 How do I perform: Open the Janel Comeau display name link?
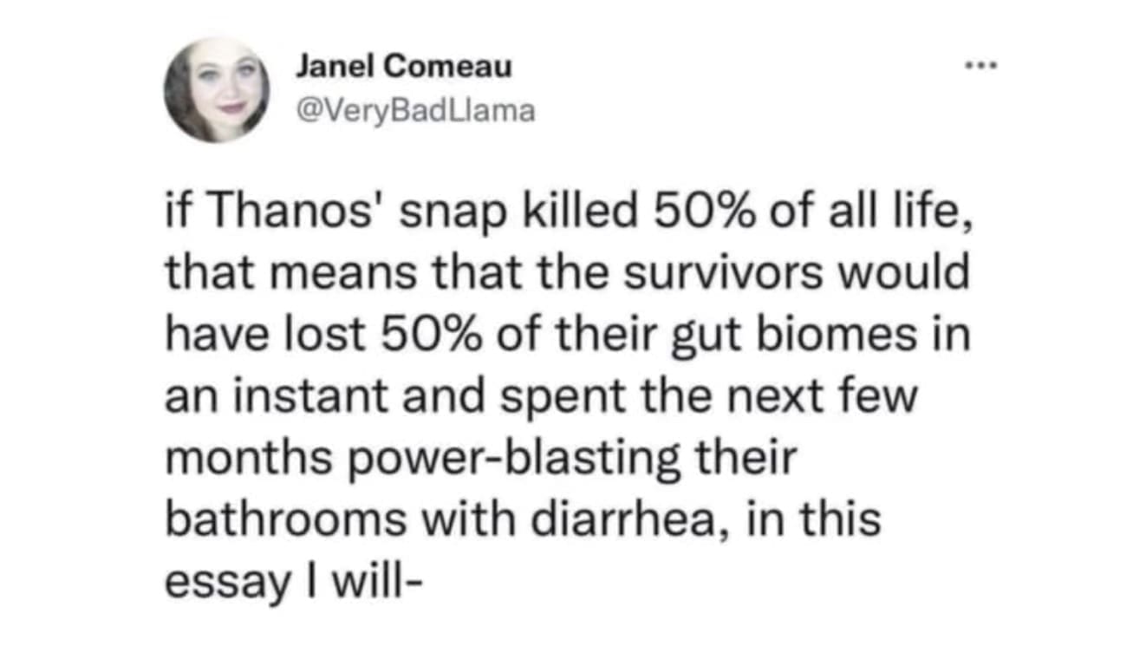[x=404, y=66]
